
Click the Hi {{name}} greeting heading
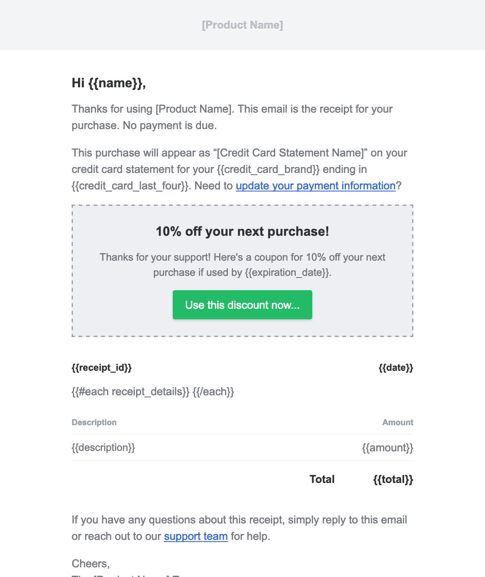coord(109,83)
